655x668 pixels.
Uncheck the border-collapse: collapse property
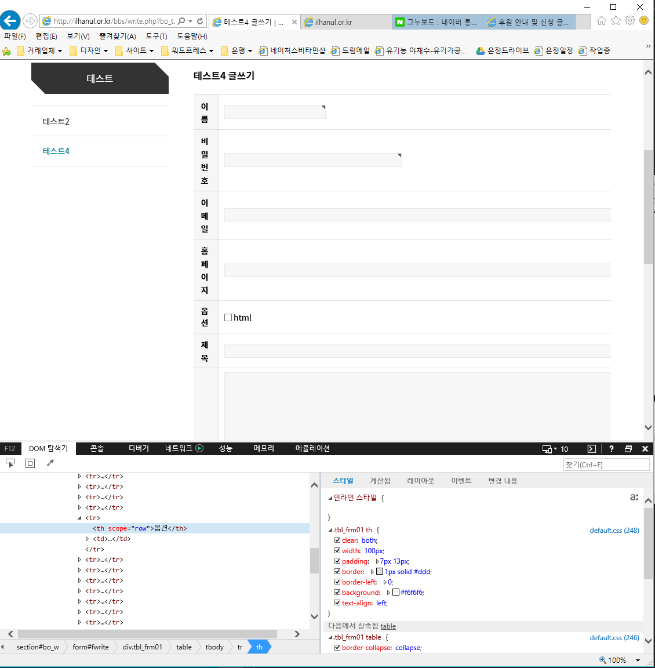pyautogui.click(x=337, y=648)
